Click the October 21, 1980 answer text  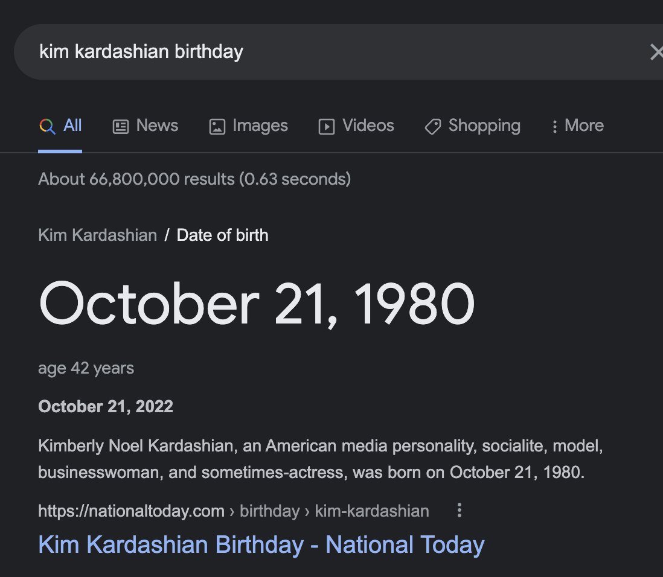(x=257, y=304)
